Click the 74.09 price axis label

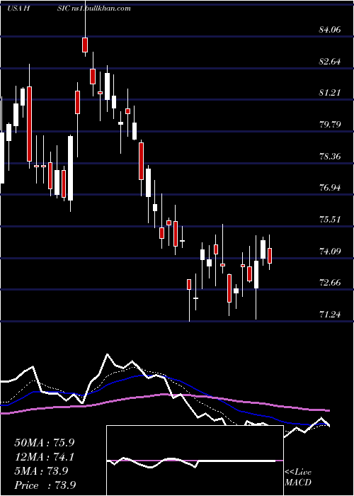pyautogui.click(x=330, y=251)
